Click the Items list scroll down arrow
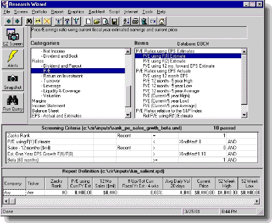The height and width of the screenshot is (223, 272). click(x=244, y=115)
